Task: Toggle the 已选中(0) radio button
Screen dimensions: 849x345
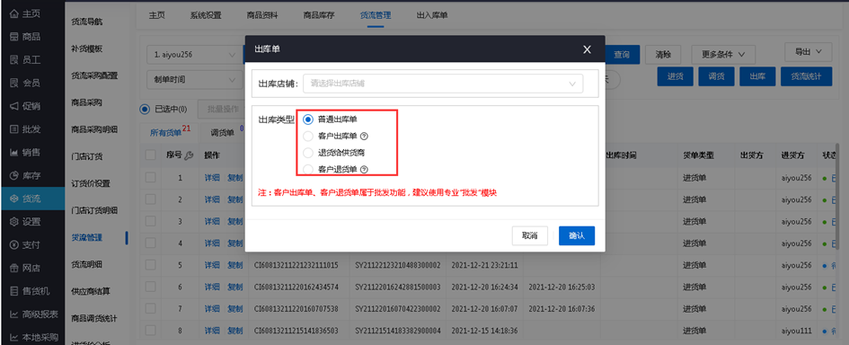Action: 145,109
